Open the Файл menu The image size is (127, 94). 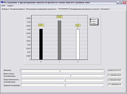click(3, 6)
